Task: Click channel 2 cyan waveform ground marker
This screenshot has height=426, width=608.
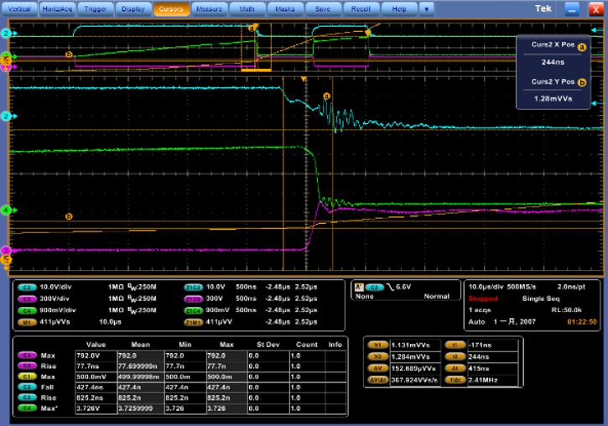Action: point(6,117)
